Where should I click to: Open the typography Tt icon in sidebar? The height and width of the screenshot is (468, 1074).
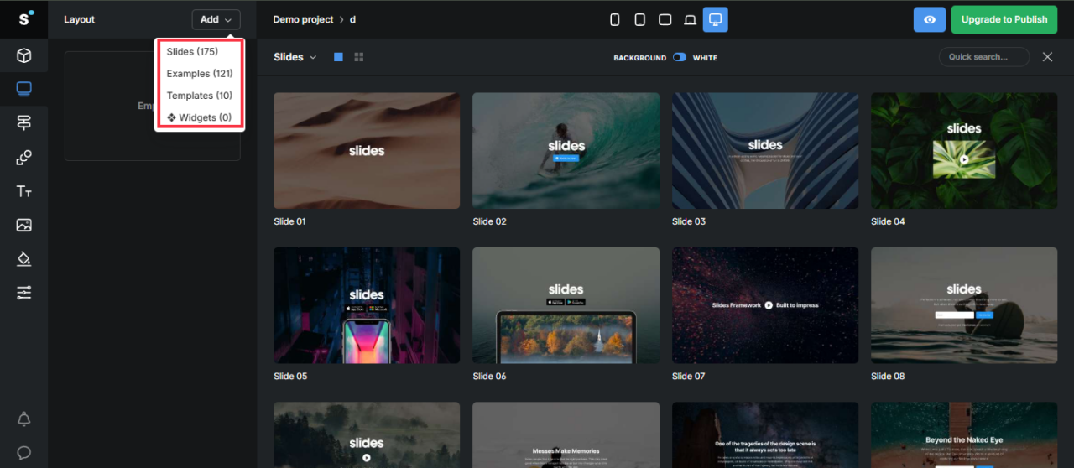coord(23,192)
